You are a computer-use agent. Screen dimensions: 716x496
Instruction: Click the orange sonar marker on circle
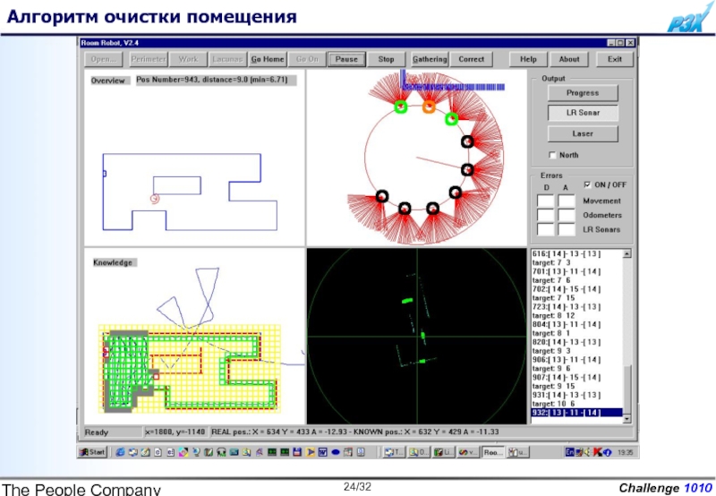pyautogui.click(x=429, y=107)
